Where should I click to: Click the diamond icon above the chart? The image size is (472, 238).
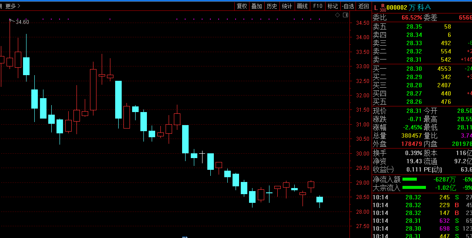pyautogui.click(x=337, y=15)
